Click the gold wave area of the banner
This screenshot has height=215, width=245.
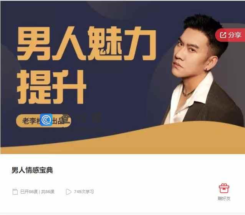point(122,140)
